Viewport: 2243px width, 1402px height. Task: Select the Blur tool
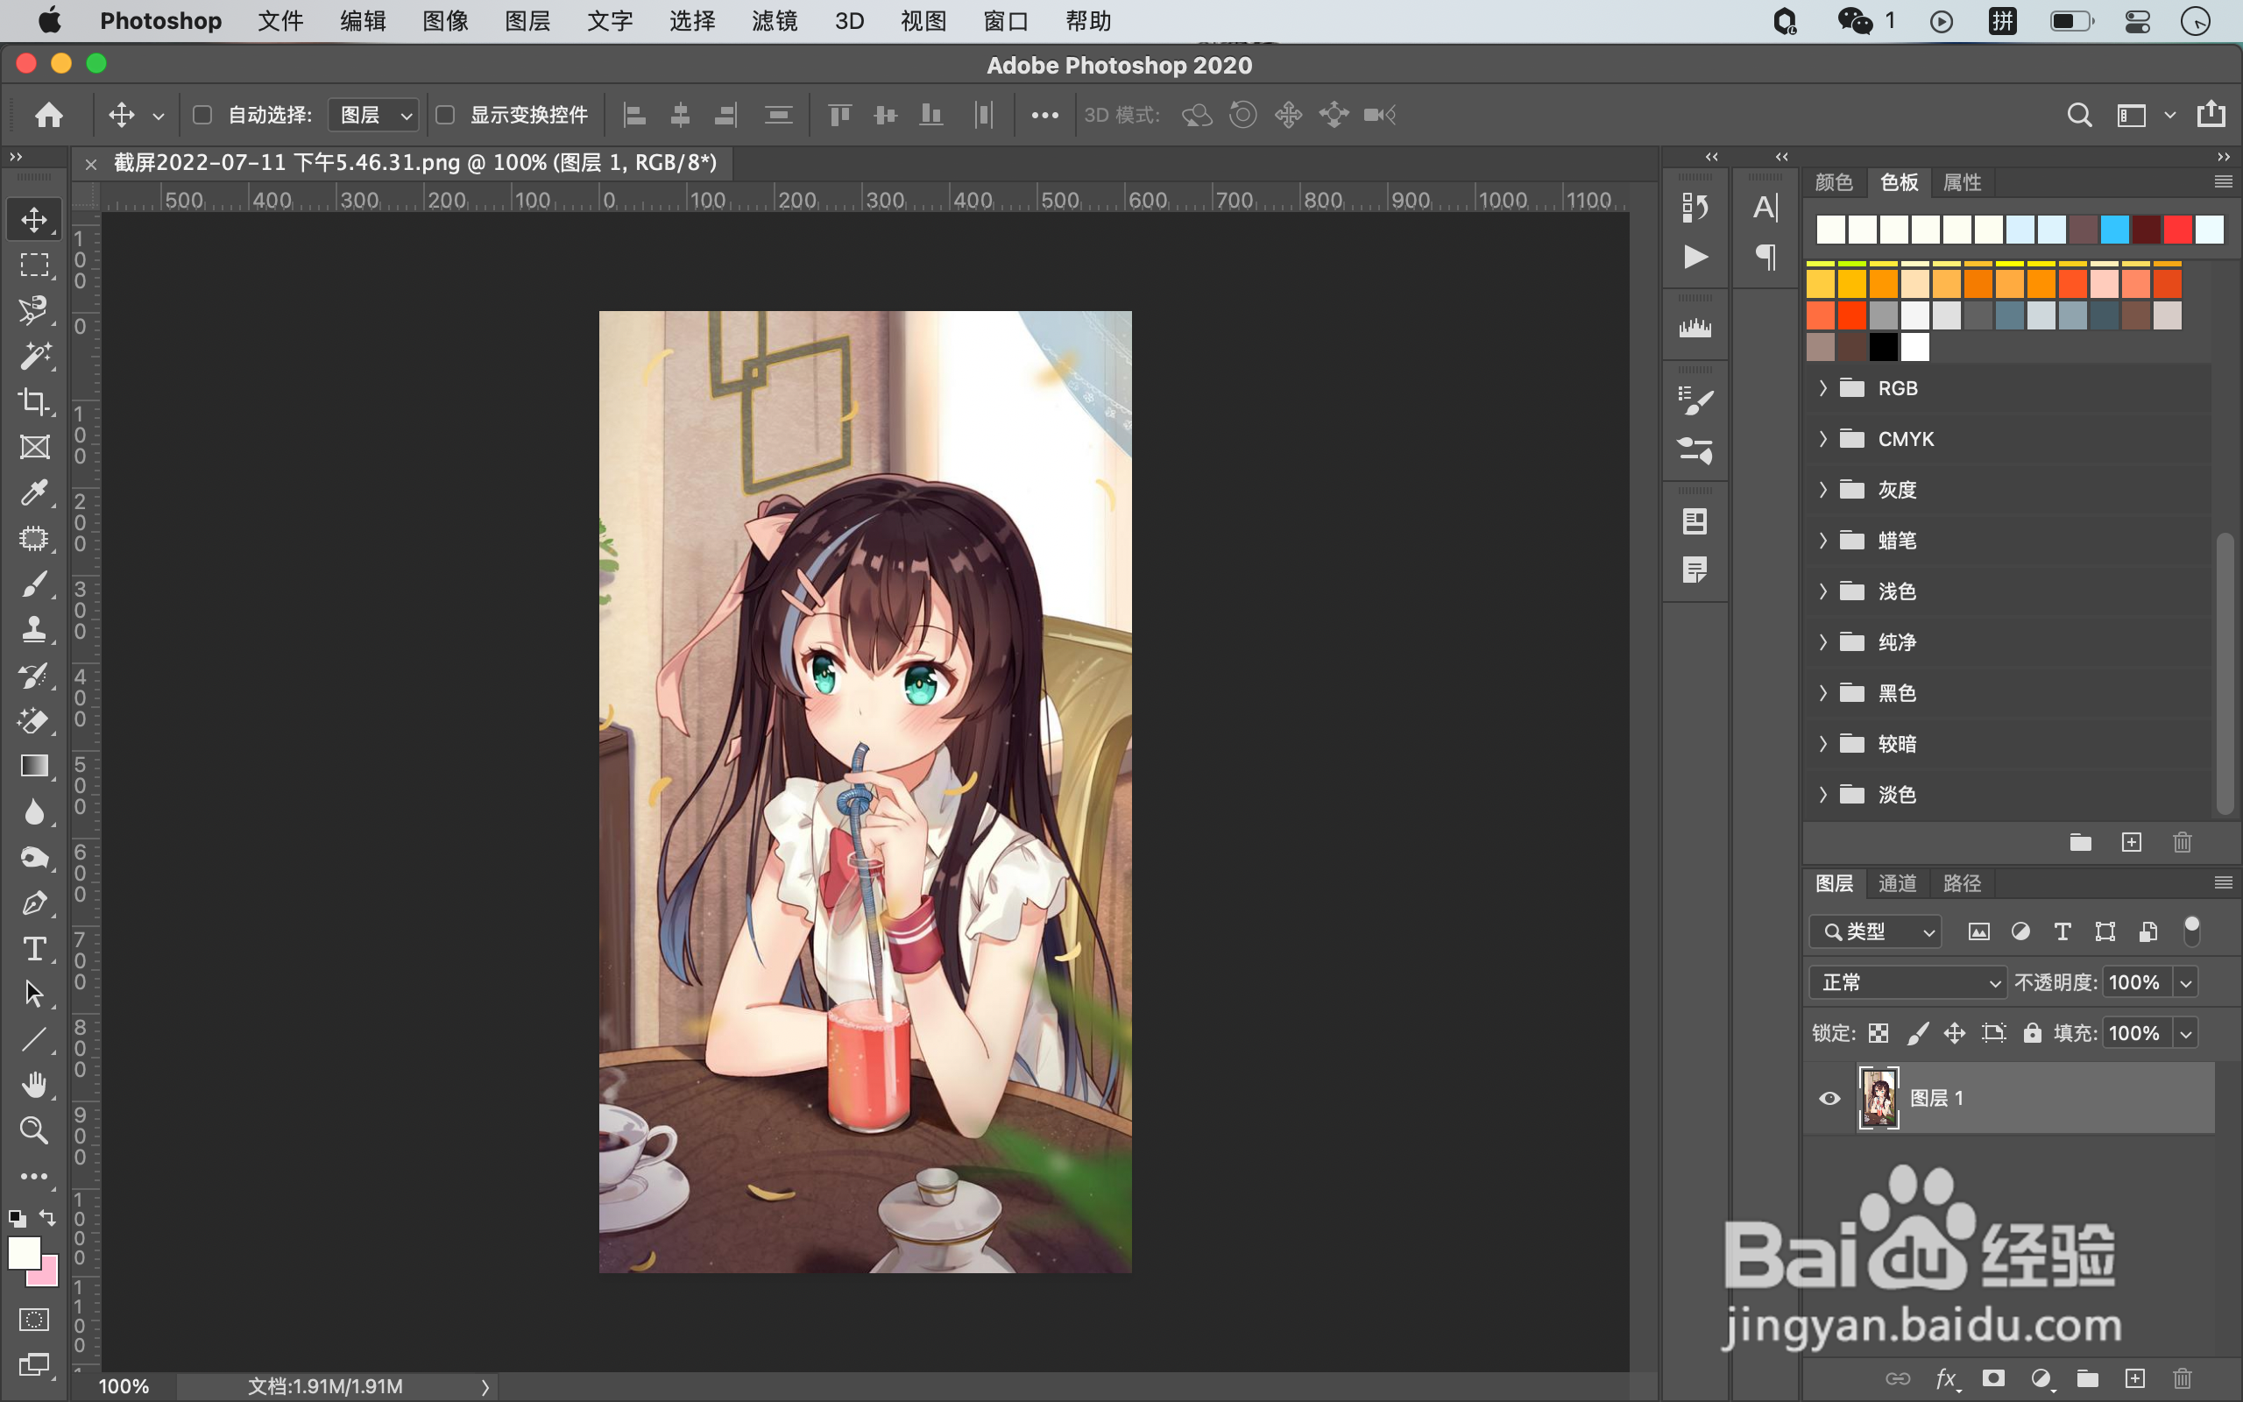pyautogui.click(x=35, y=812)
